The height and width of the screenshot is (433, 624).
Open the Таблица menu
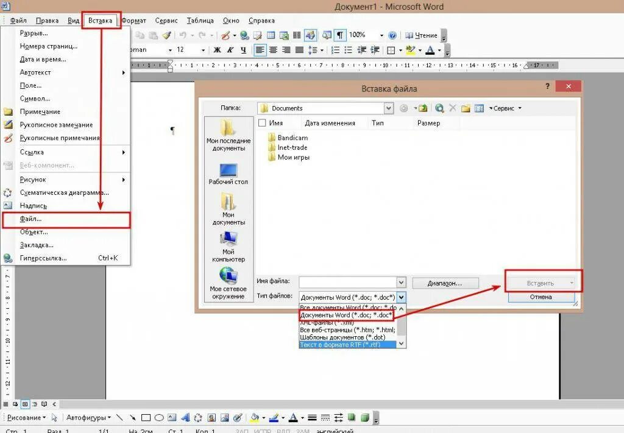coord(200,20)
